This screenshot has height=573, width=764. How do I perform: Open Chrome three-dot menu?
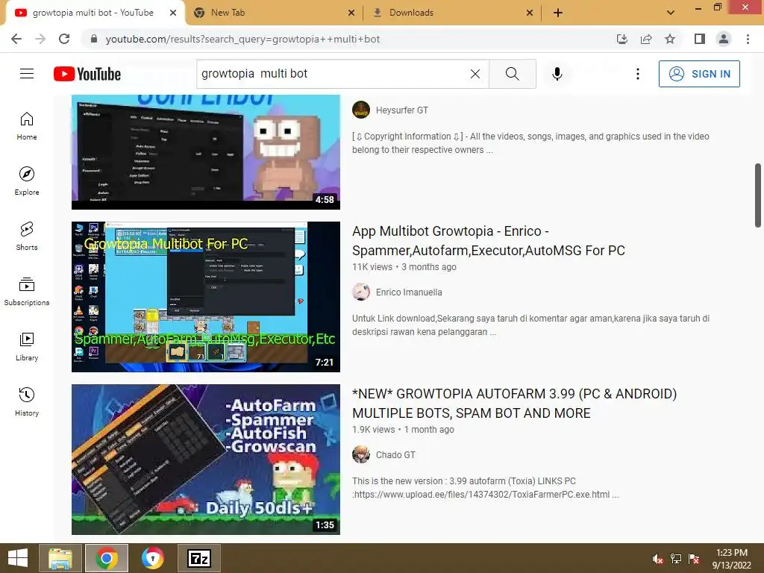(x=748, y=39)
